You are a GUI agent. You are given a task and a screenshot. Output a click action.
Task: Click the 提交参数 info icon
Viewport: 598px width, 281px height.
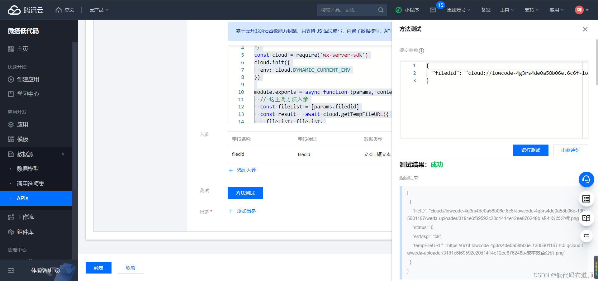click(x=421, y=51)
